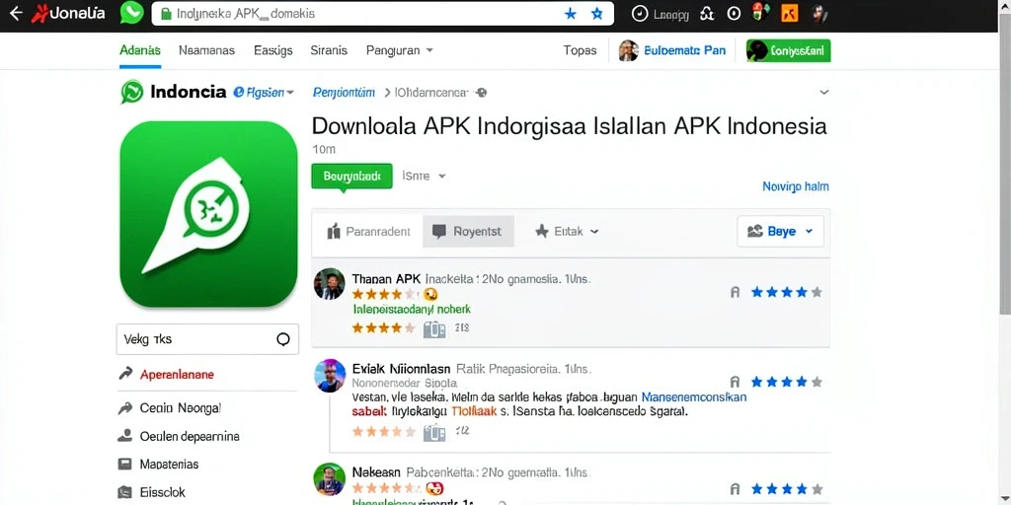
Task: Click the Uonalia logo in the top bar
Action: (x=68, y=13)
